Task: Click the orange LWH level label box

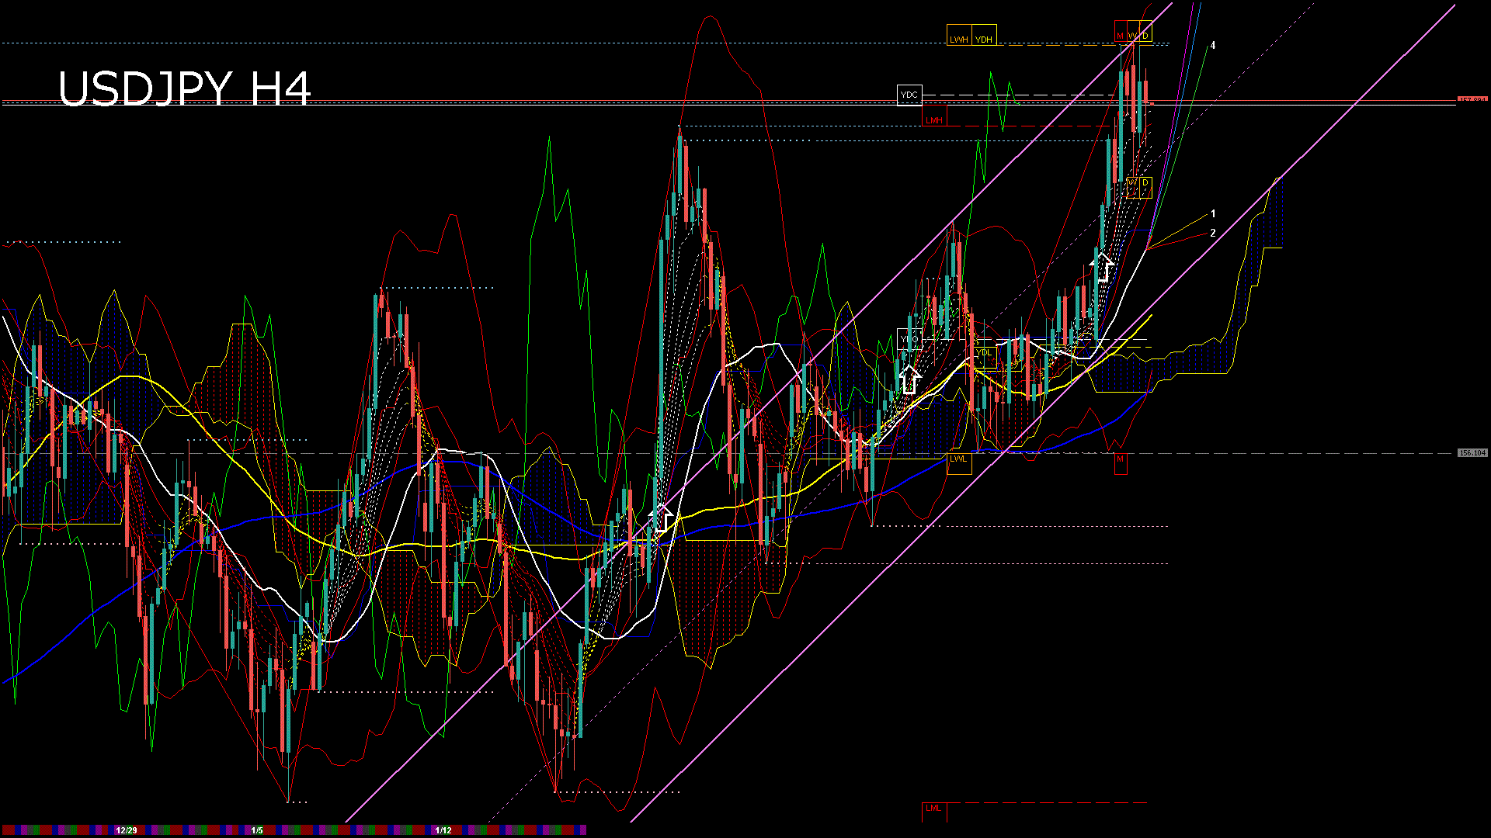Action: (x=959, y=36)
